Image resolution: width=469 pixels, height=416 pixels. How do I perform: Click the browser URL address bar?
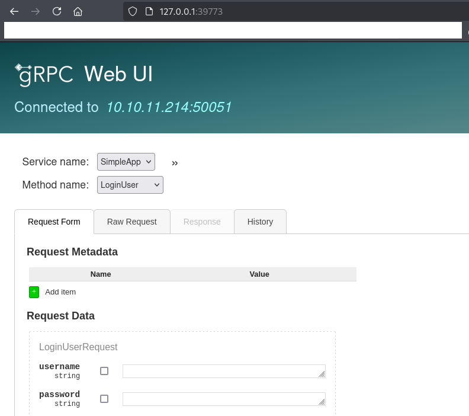coord(296,11)
